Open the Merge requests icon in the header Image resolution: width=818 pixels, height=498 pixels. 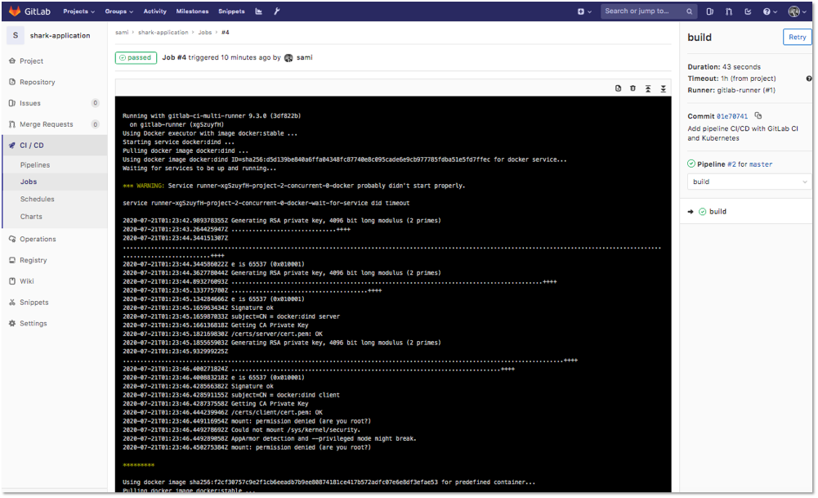(728, 11)
